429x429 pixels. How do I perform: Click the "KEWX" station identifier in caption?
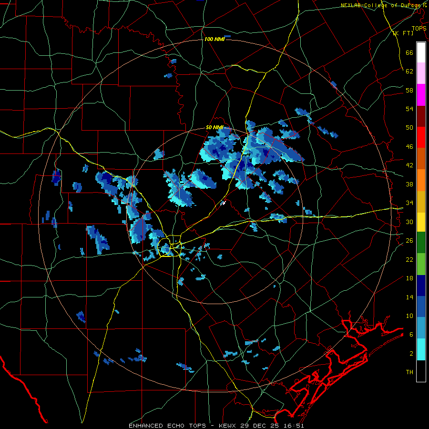click(x=228, y=426)
